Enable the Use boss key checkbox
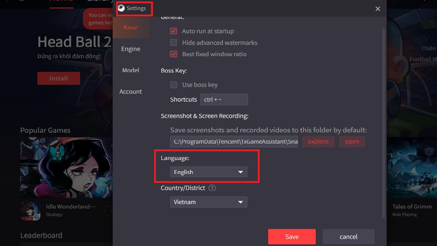The width and height of the screenshot is (437, 246). [x=174, y=85]
